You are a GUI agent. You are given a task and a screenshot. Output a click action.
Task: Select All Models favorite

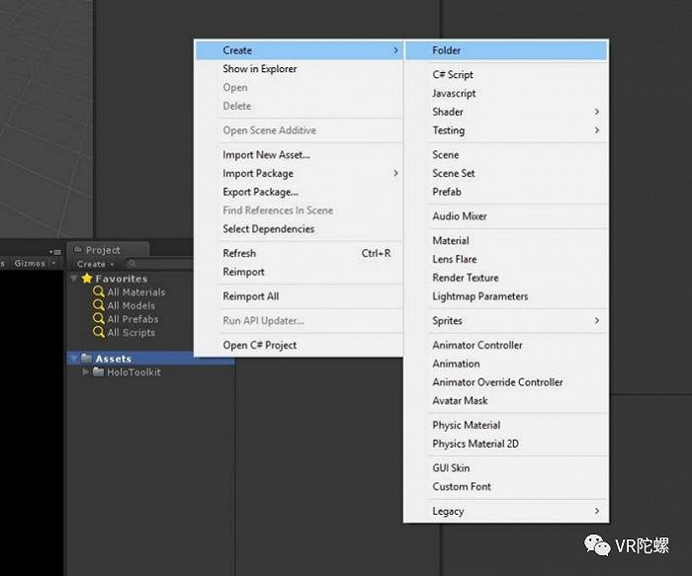coord(131,305)
